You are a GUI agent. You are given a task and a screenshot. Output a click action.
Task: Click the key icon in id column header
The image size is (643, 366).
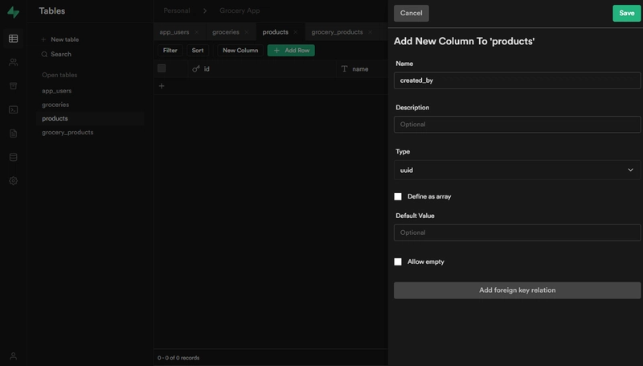coord(196,69)
